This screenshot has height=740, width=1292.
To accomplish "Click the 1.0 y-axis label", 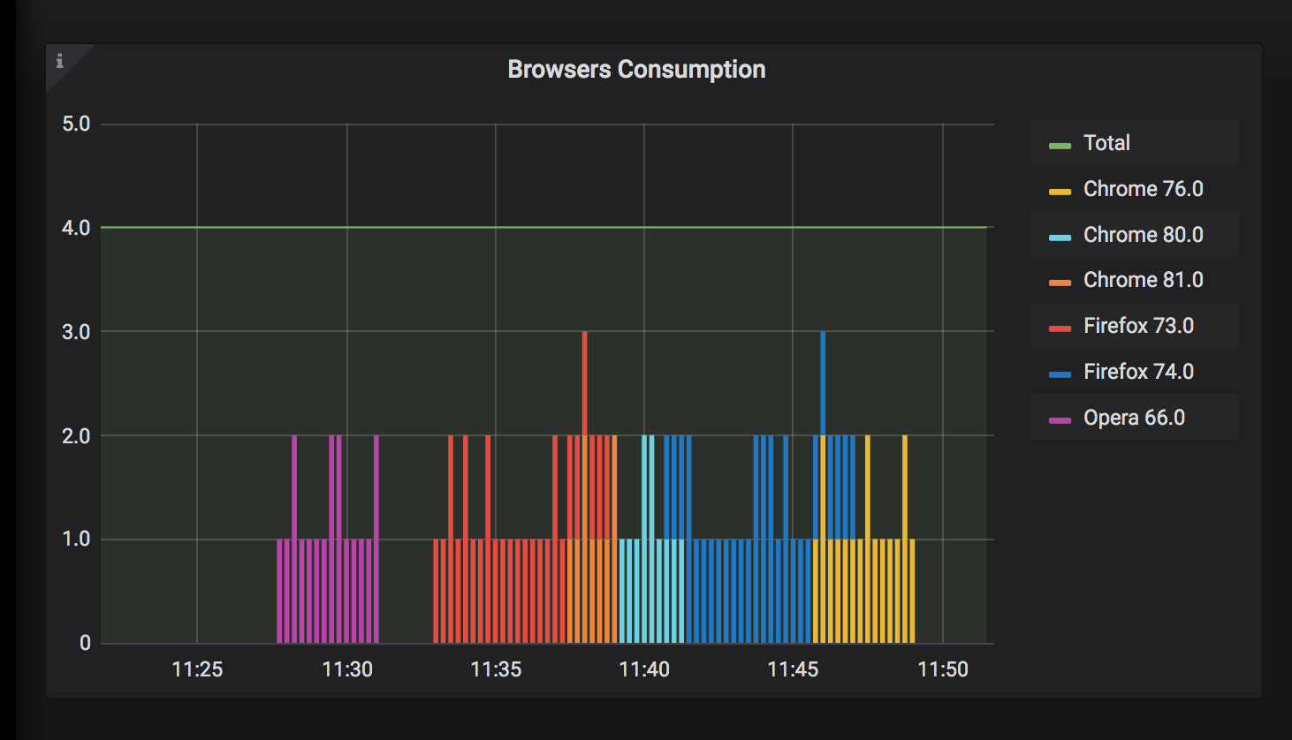I will [76, 540].
